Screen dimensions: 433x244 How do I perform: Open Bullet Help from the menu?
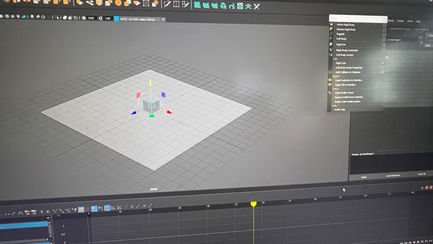pyautogui.click(x=340, y=110)
